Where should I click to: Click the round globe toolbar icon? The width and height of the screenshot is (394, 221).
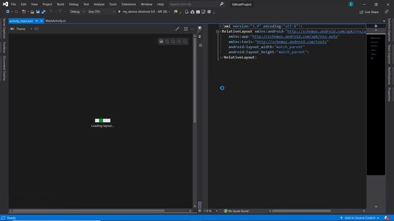[209, 12]
